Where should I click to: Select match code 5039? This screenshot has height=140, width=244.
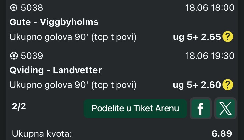[x=32, y=56]
